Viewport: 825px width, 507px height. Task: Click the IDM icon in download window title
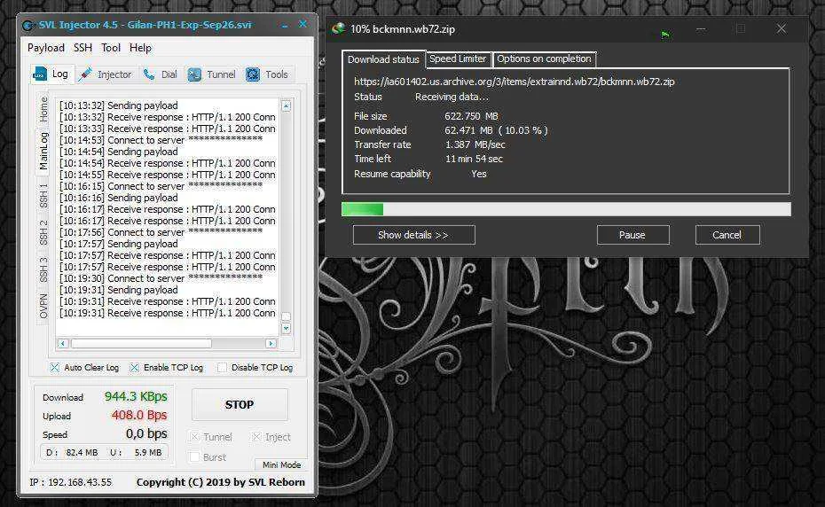(338, 28)
